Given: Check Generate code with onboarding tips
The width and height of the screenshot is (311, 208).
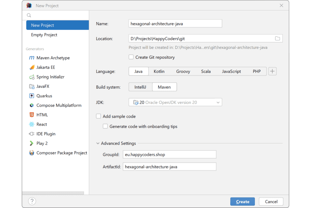Looking at the screenshot, I should coord(105,126).
